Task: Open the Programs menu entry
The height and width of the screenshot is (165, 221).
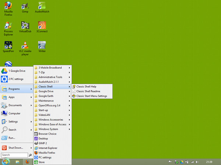Action: tap(17, 89)
